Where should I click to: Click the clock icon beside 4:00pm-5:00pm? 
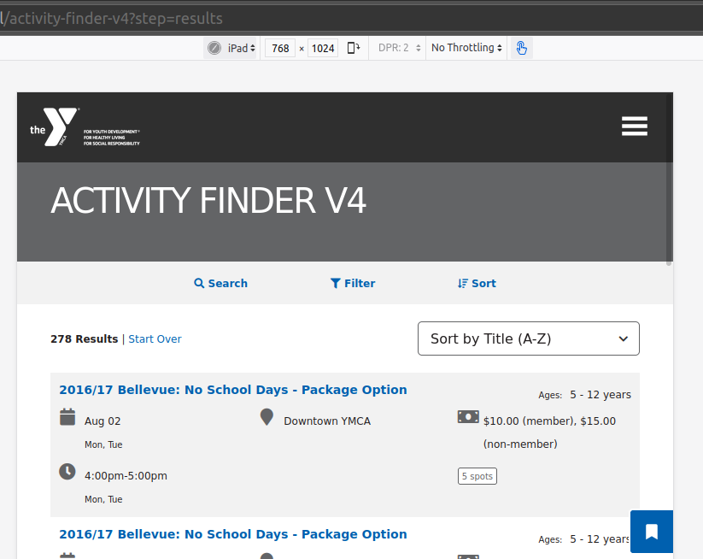pos(67,472)
